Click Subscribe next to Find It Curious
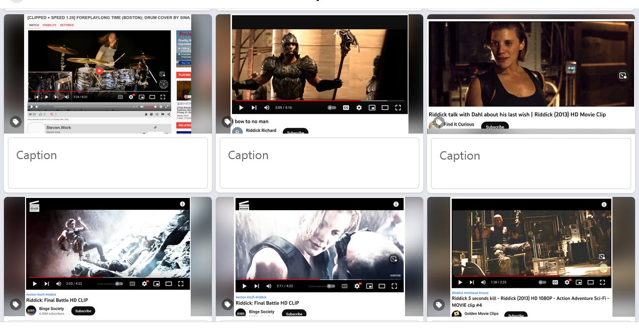Image resolution: width=639 pixels, height=328 pixels. [495, 126]
